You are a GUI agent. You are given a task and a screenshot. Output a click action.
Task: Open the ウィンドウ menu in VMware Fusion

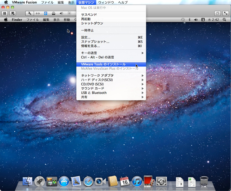106,2
